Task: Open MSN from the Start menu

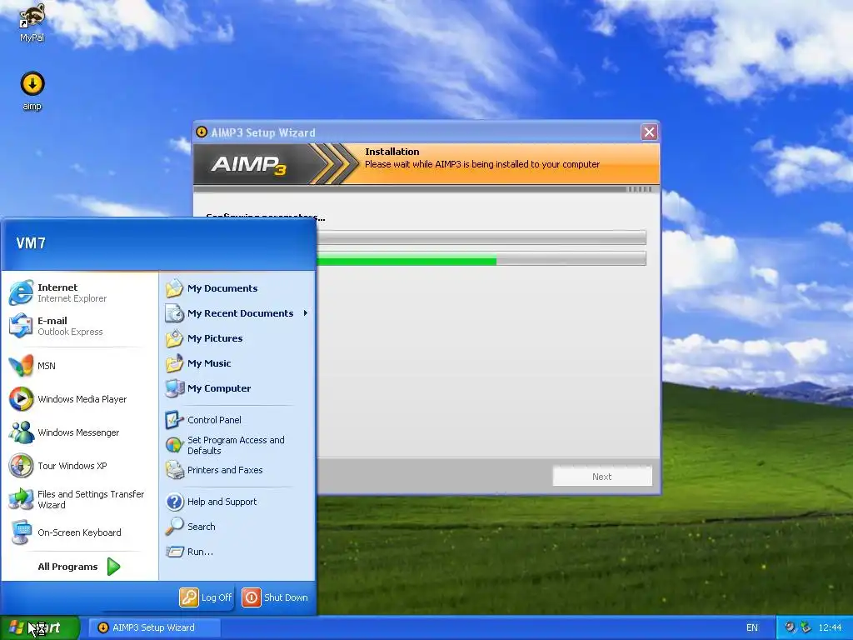Action: (79, 366)
